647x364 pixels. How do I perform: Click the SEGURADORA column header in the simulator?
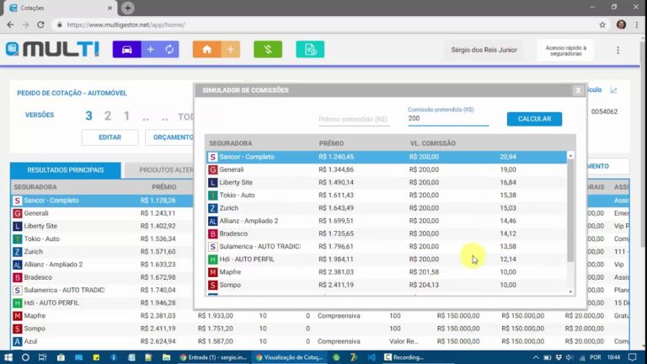pyautogui.click(x=230, y=143)
